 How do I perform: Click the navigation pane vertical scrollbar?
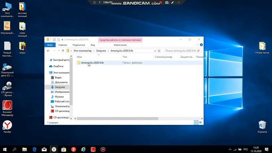71,82
